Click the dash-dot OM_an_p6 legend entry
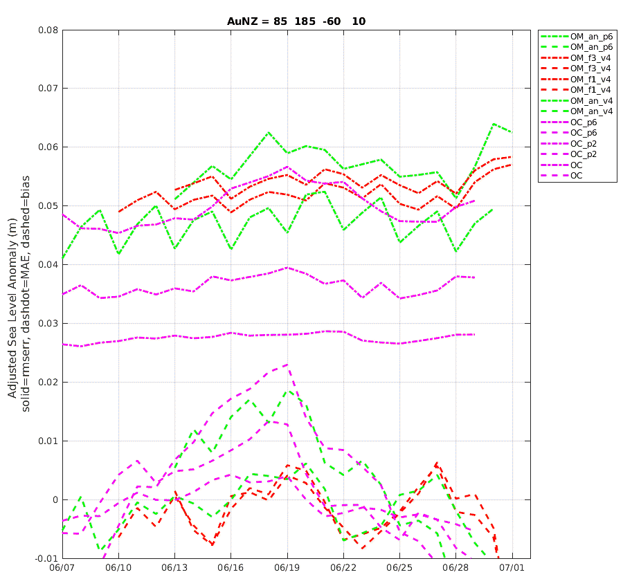 coord(577,37)
